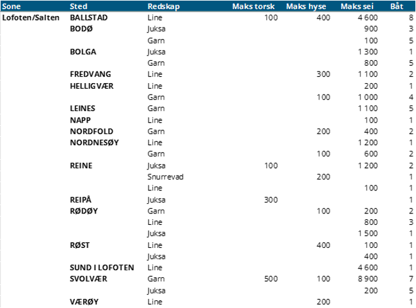This screenshot has height=308, width=416.
Task: Select the Lofoten/Salten zone cell
Action: click(31, 18)
